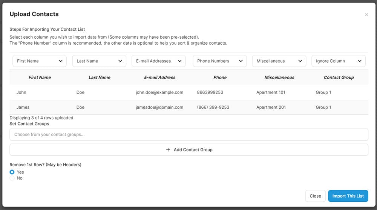Close the Upload Contacts dialog with X
This screenshot has width=377, height=210.
pyautogui.click(x=366, y=15)
